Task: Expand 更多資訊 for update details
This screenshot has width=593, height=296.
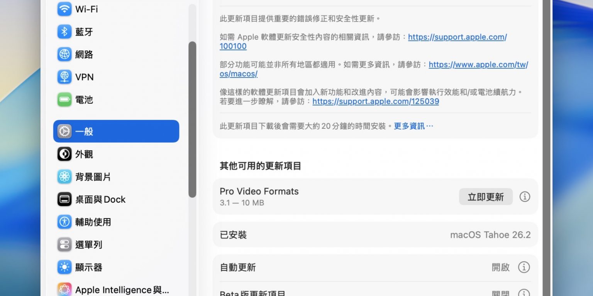Action: coord(413,126)
